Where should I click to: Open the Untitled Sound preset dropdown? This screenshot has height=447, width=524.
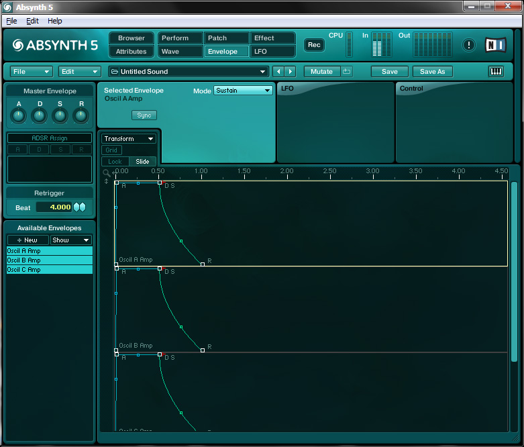coord(189,72)
